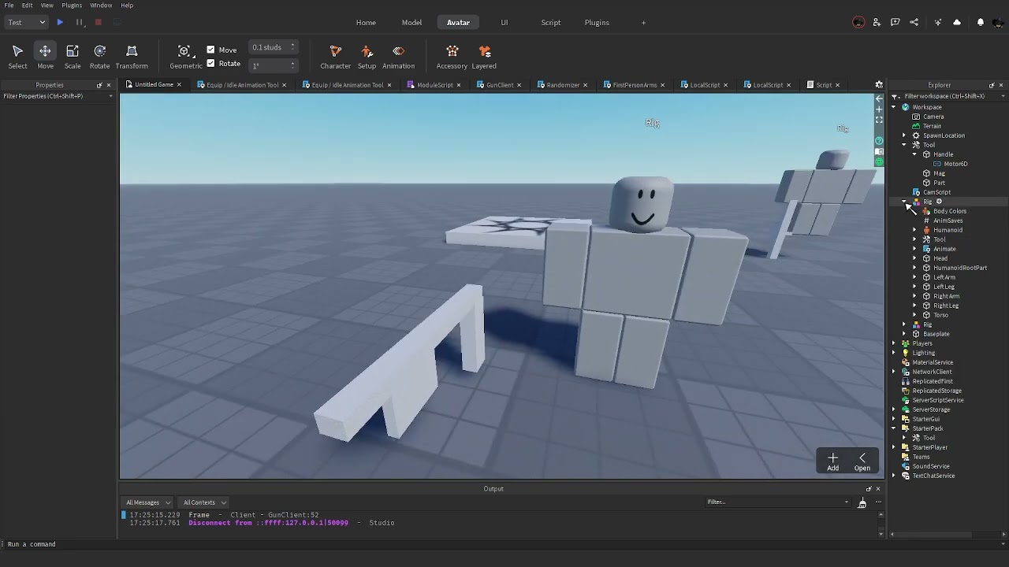This screenshot has width=1009, height=567.
Task: Open the notifications bell icon
Action: coord(981,22)
